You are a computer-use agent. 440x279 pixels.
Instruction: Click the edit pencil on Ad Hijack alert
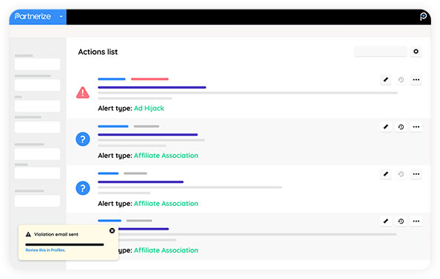386,80
